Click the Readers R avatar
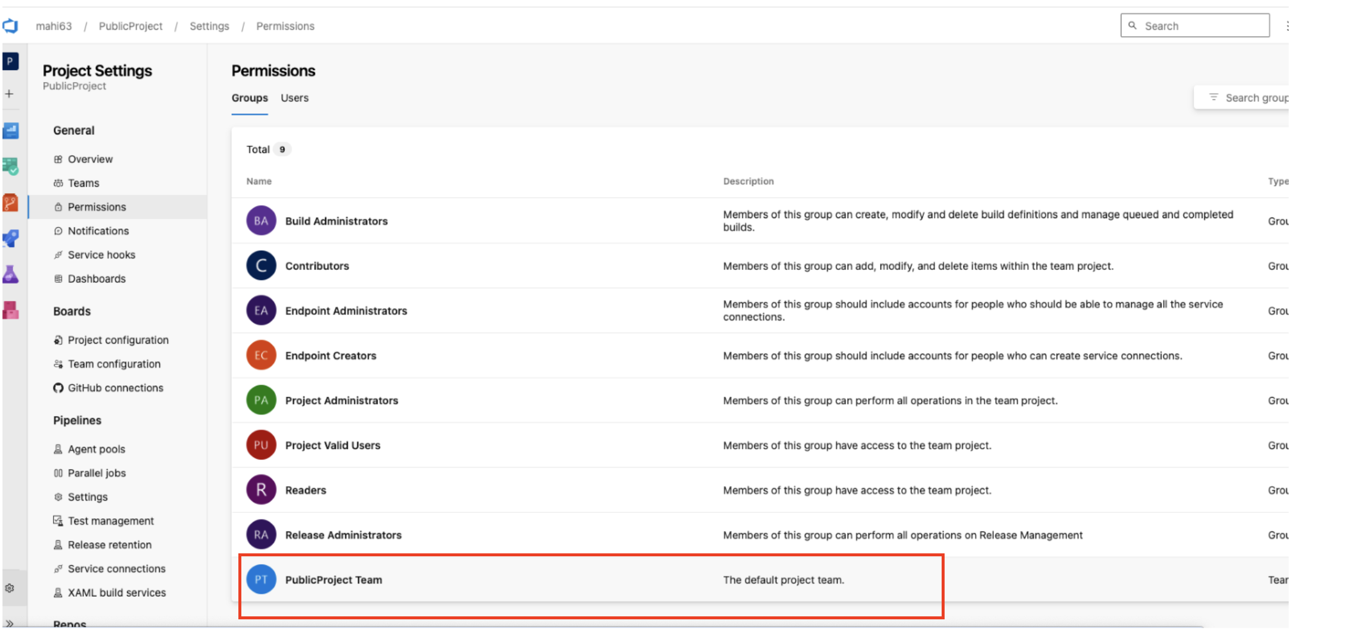1353x633 pixels. (x=261, y=490)
